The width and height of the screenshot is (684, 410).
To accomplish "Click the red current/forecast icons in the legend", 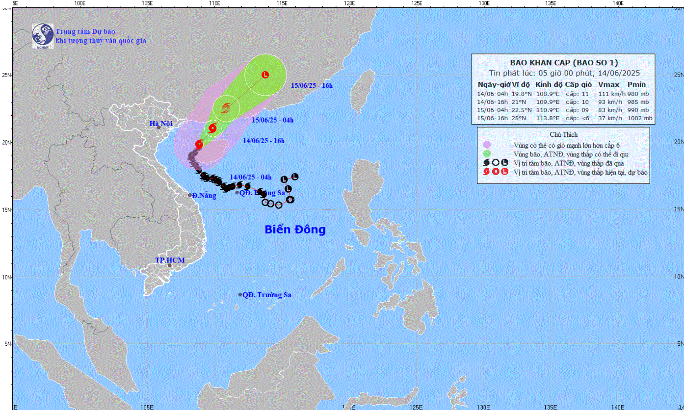I will [x=496, y=172].
